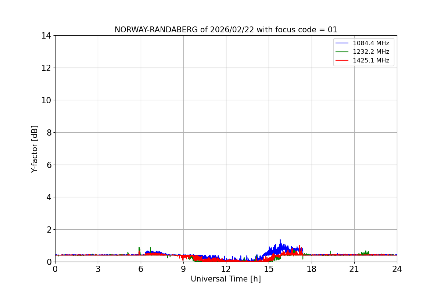The height and width of the screenshot is (294, 441).
Task: Click the blue line sample in legend
Action: (342, 43)
